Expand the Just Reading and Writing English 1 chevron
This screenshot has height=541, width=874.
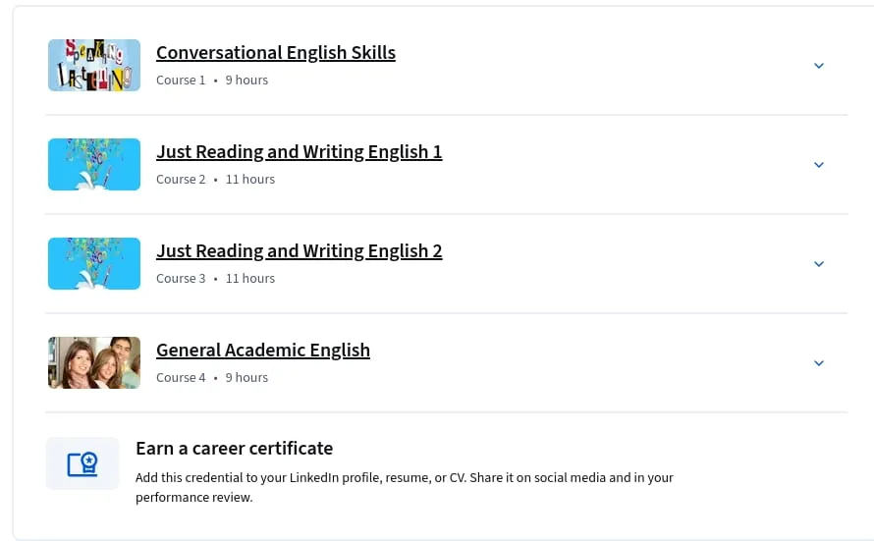pos(819,165)
